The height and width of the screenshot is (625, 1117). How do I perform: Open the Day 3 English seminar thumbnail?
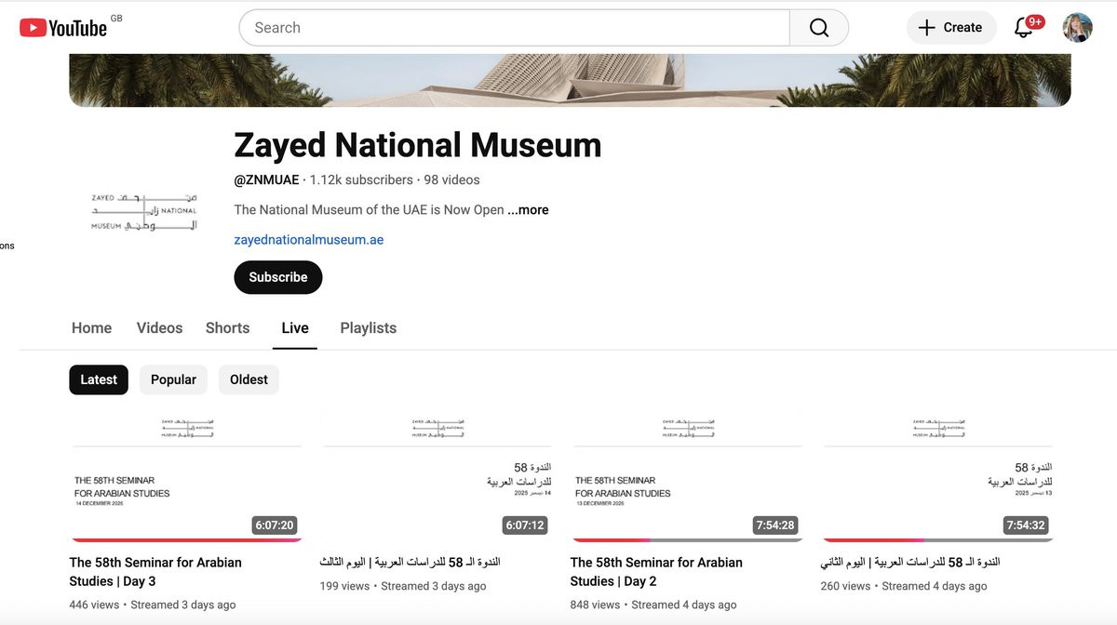pyautogui.click(x=185, y=474)
